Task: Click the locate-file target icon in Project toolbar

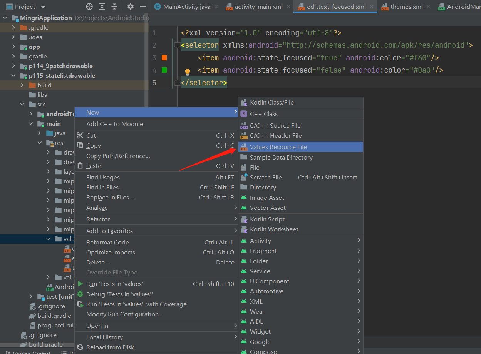Action: point(89,7)
